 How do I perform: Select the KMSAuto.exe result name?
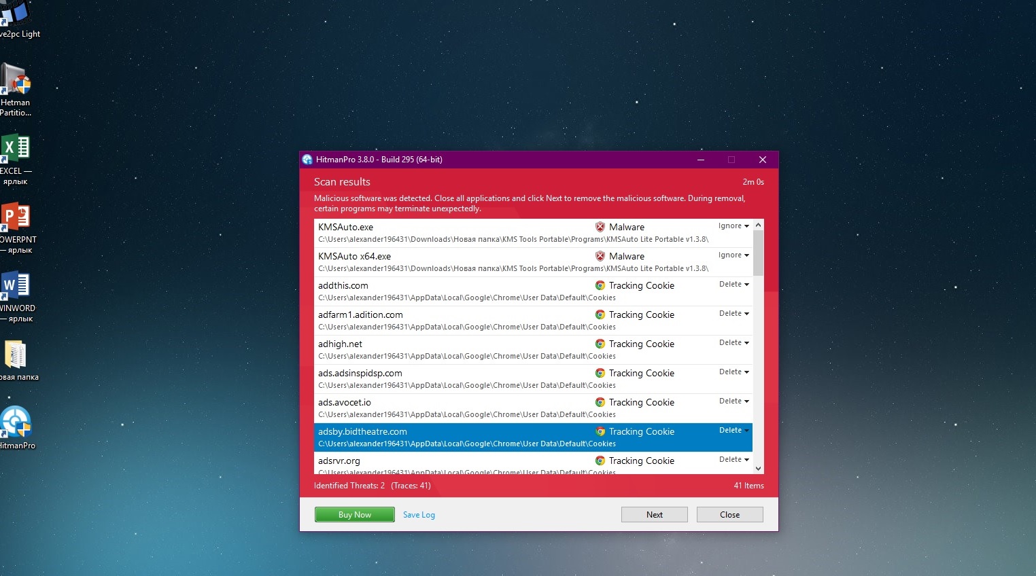coord(345,228)
